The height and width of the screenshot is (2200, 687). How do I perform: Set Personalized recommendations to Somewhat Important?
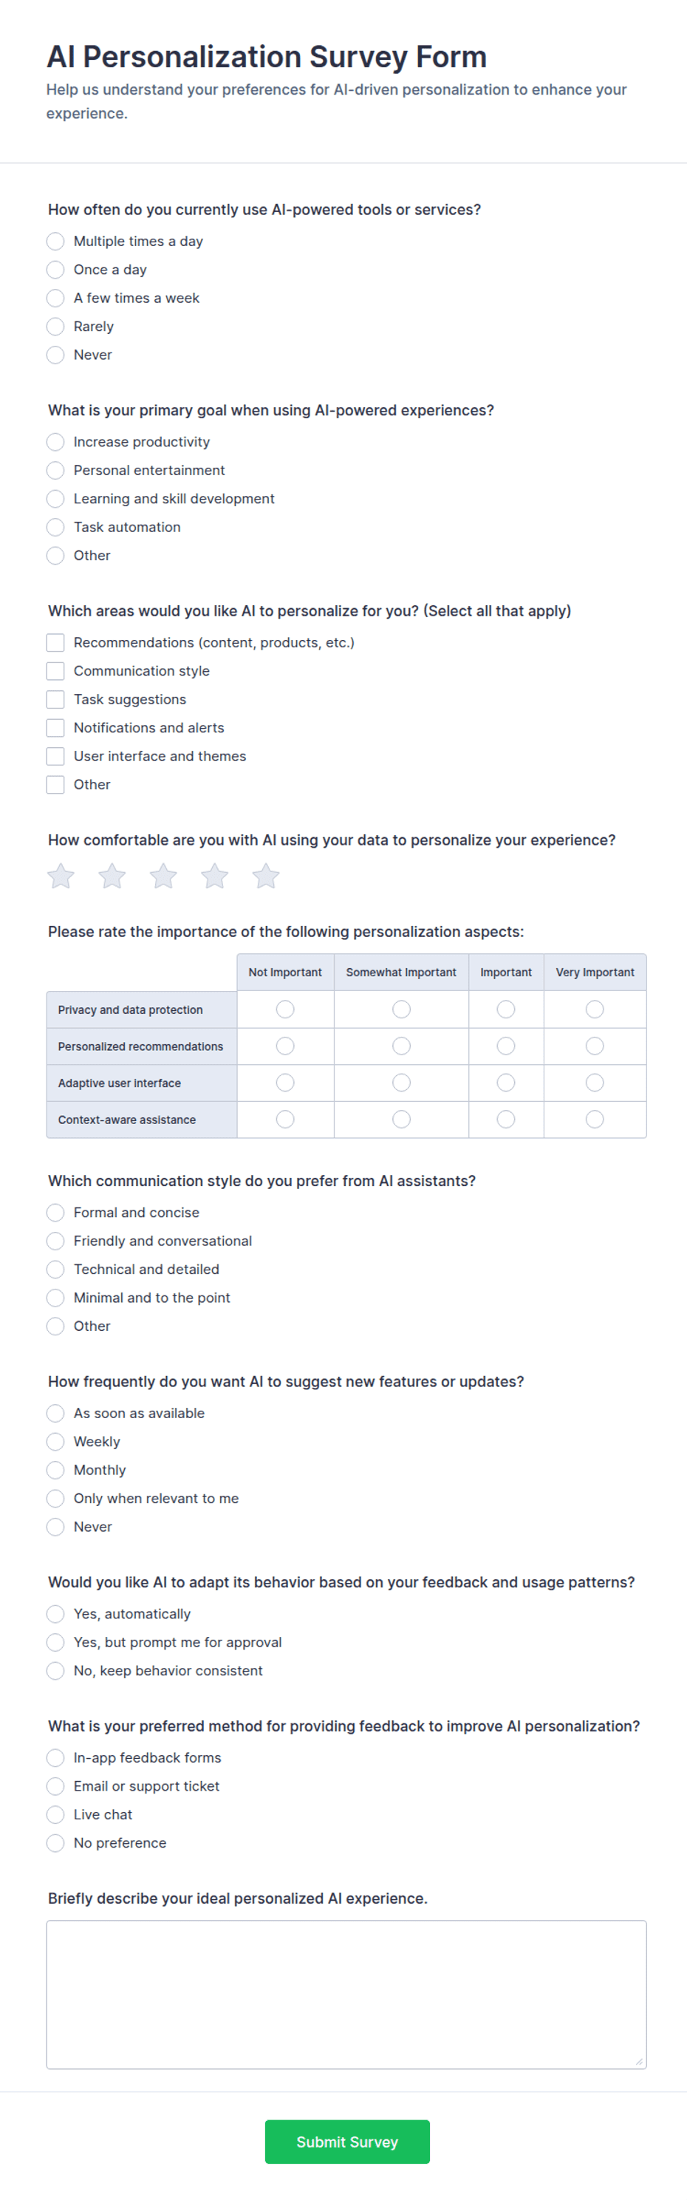[x=401, y=1046]
